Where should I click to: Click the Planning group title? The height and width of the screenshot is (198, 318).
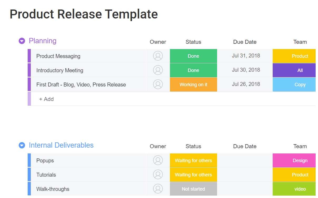point(42,41)
